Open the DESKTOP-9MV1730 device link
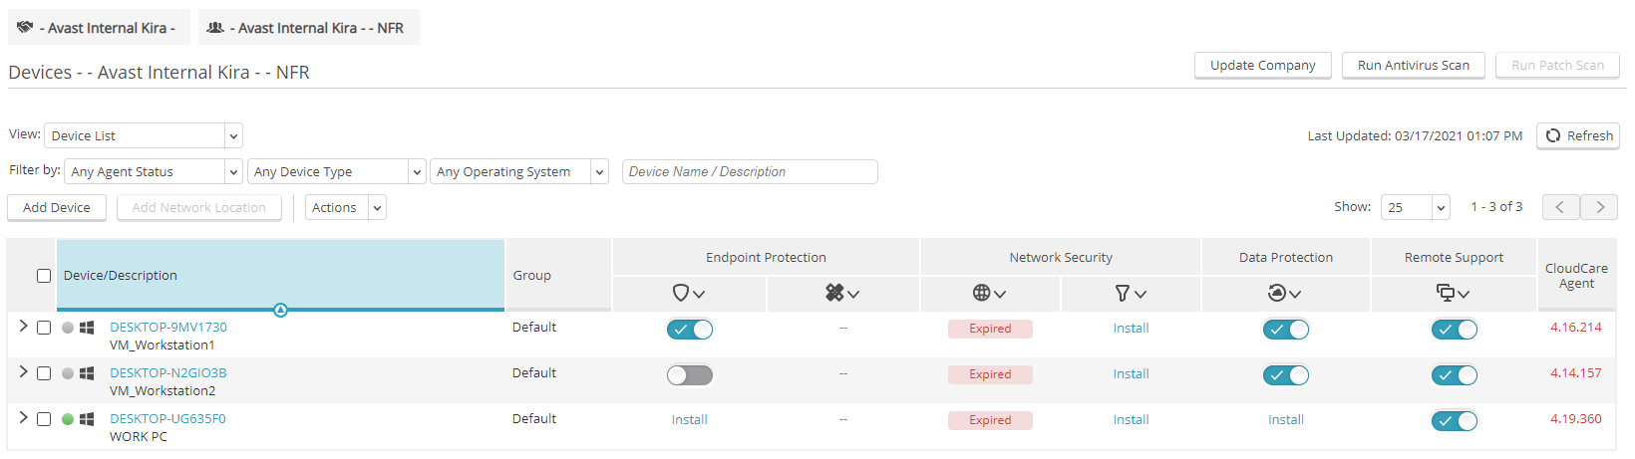1635x459 pixels. 168,327
